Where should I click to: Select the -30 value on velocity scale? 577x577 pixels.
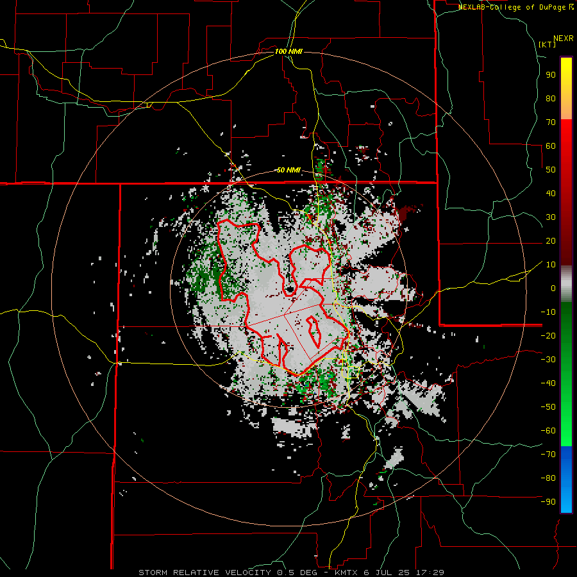tap(548, 360)
